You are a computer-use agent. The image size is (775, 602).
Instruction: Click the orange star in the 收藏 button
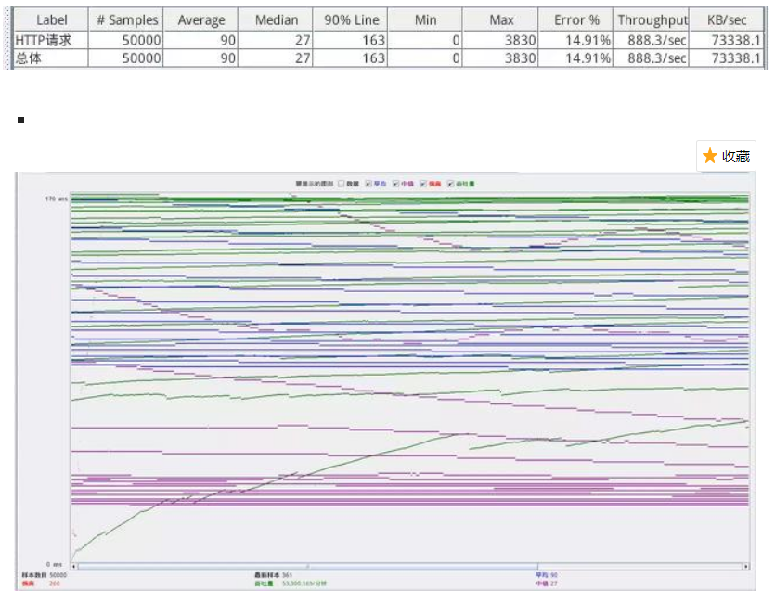(710, 156)
